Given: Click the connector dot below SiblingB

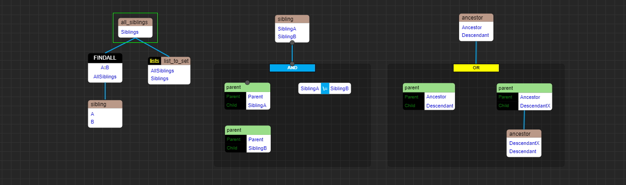Looking at the screenshot, I should (x=292, y=43).
